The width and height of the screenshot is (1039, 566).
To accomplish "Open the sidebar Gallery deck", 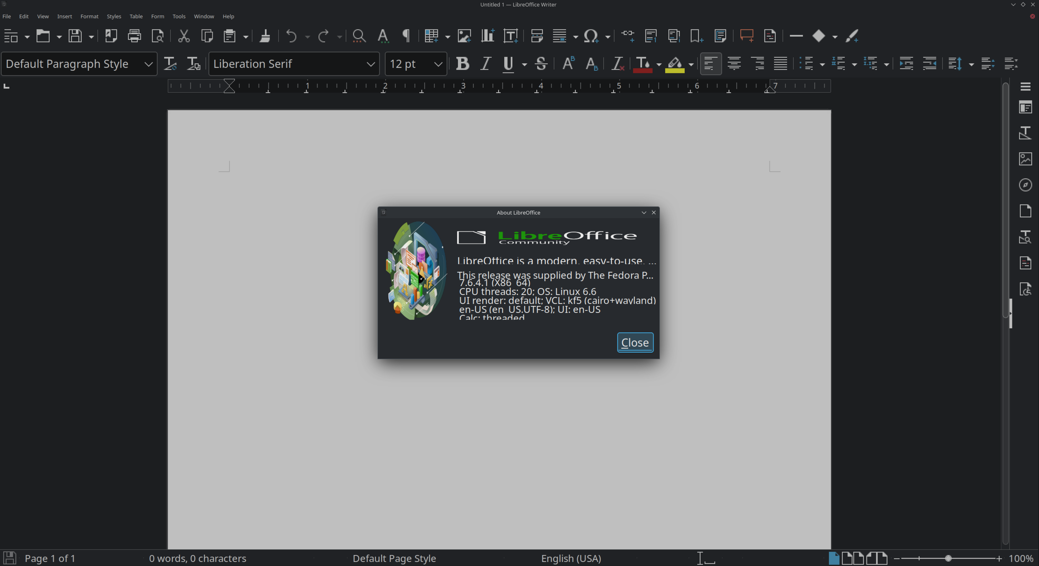I will (1025, 159).
